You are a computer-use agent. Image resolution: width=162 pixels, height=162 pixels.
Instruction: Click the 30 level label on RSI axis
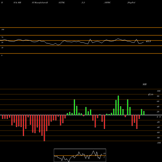(2, 48)
